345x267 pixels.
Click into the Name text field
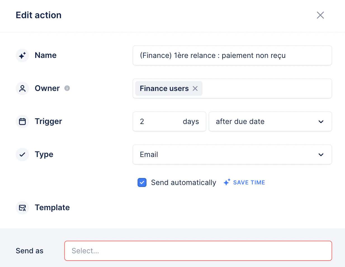click(232, 55)
